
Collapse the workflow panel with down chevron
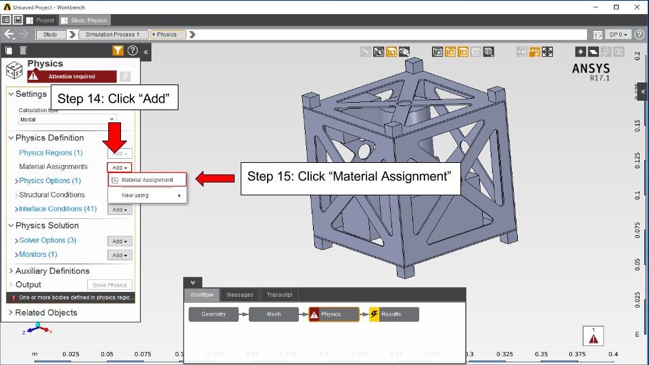click(x=193, y=283)
